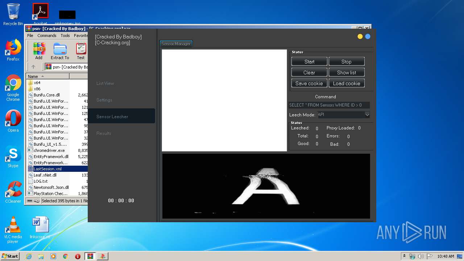Open the Start menu
Viewport: 464px width, 261px height.
click(10, 256)
